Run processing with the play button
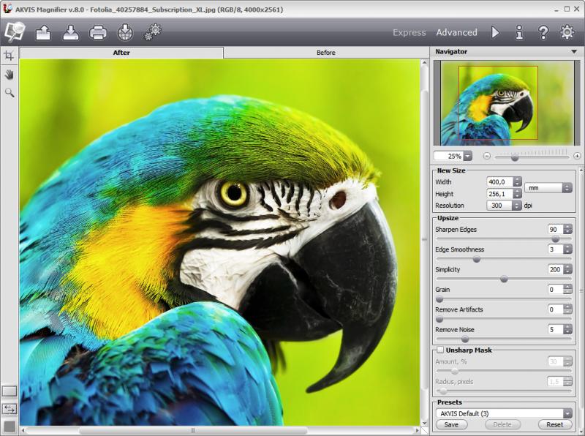Viewport: 585px width, 436px height. (495, 32)
